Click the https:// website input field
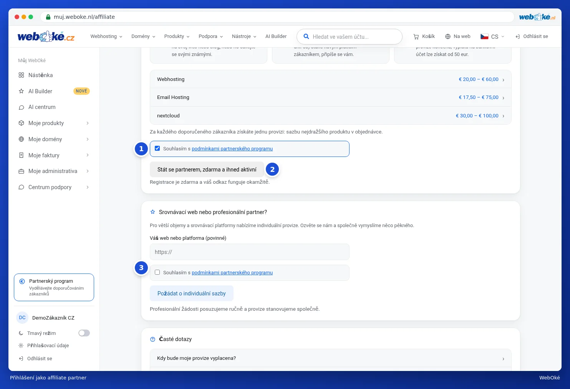 coord(250,252)
